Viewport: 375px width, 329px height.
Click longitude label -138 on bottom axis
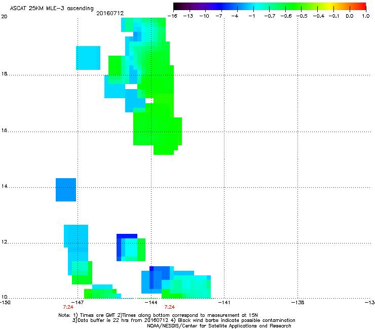click(x=298, y=303)
